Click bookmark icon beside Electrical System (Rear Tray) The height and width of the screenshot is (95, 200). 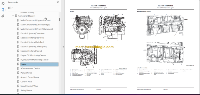tap(18, 38)
